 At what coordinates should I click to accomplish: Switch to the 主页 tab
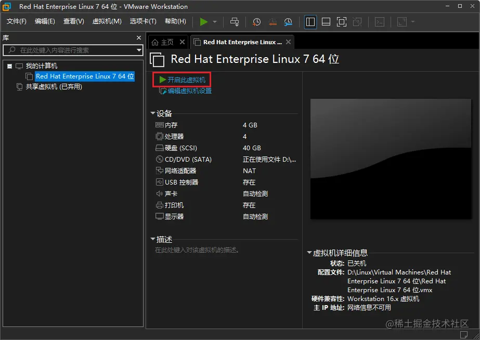click(x=167, y=42)
